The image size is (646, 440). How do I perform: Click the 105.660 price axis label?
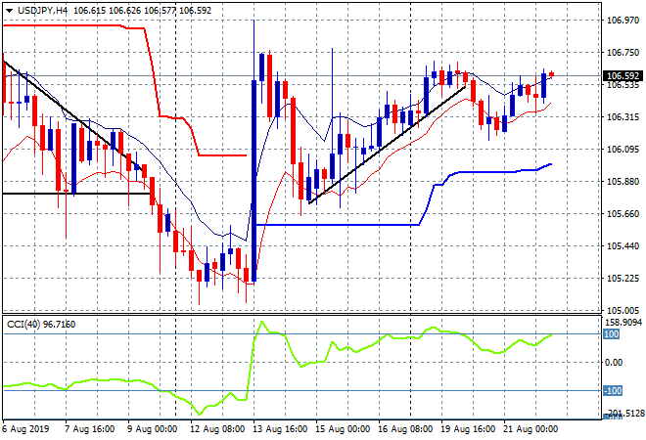click(623, 214)
